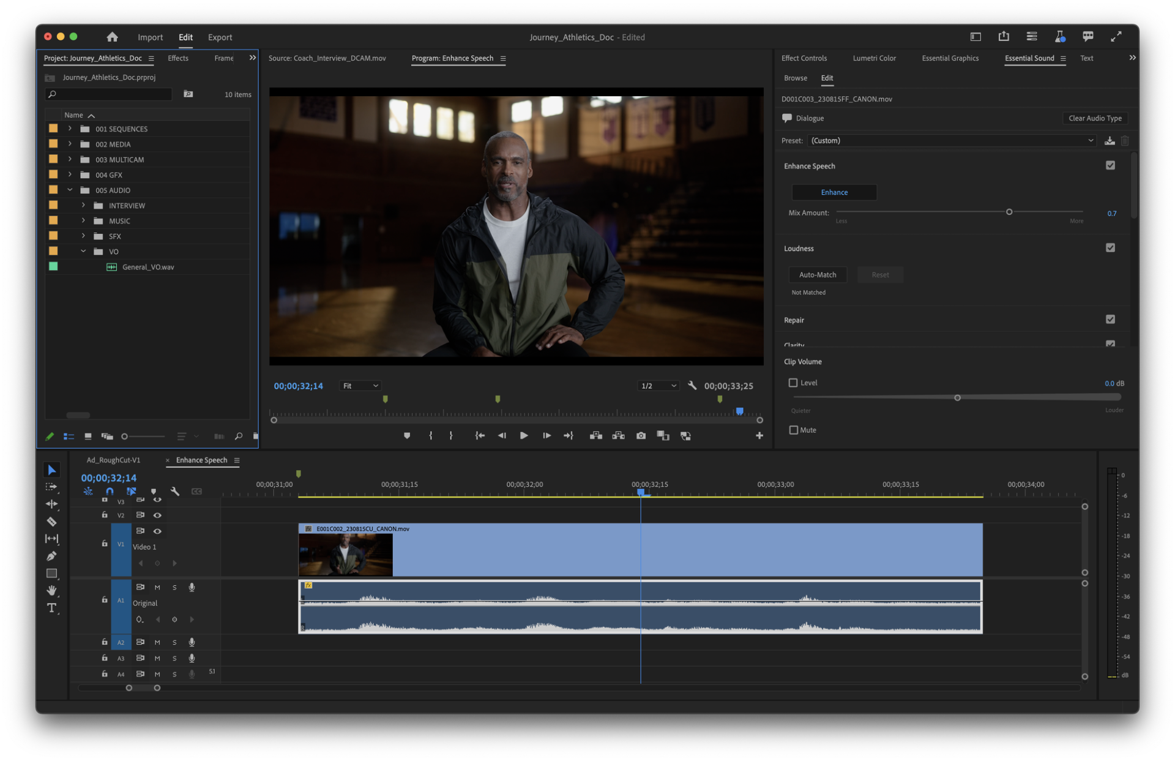The height and width of the screenshot is (761, 1175).
Task: Open the Program monitor settings wrench
Action: (x=692, y=386)
